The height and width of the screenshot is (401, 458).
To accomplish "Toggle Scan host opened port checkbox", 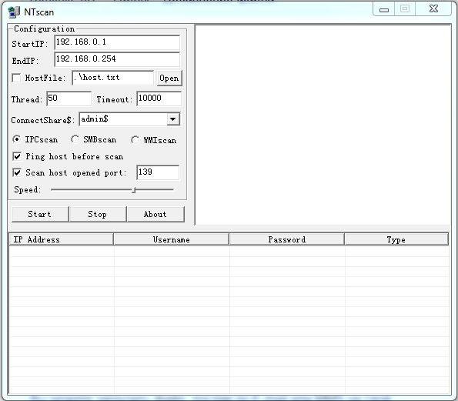I will 17,172.
